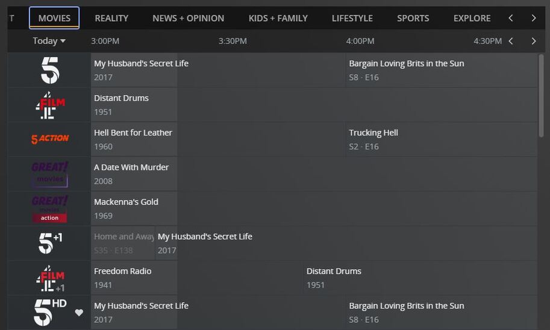The width and height of the screenshot is (550, 330).
Task: Toggle favorite heart on Channel 5 HD
Action: coord(79,313)
